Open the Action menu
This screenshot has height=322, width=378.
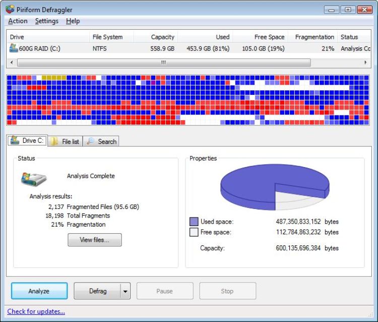(18, 21)
